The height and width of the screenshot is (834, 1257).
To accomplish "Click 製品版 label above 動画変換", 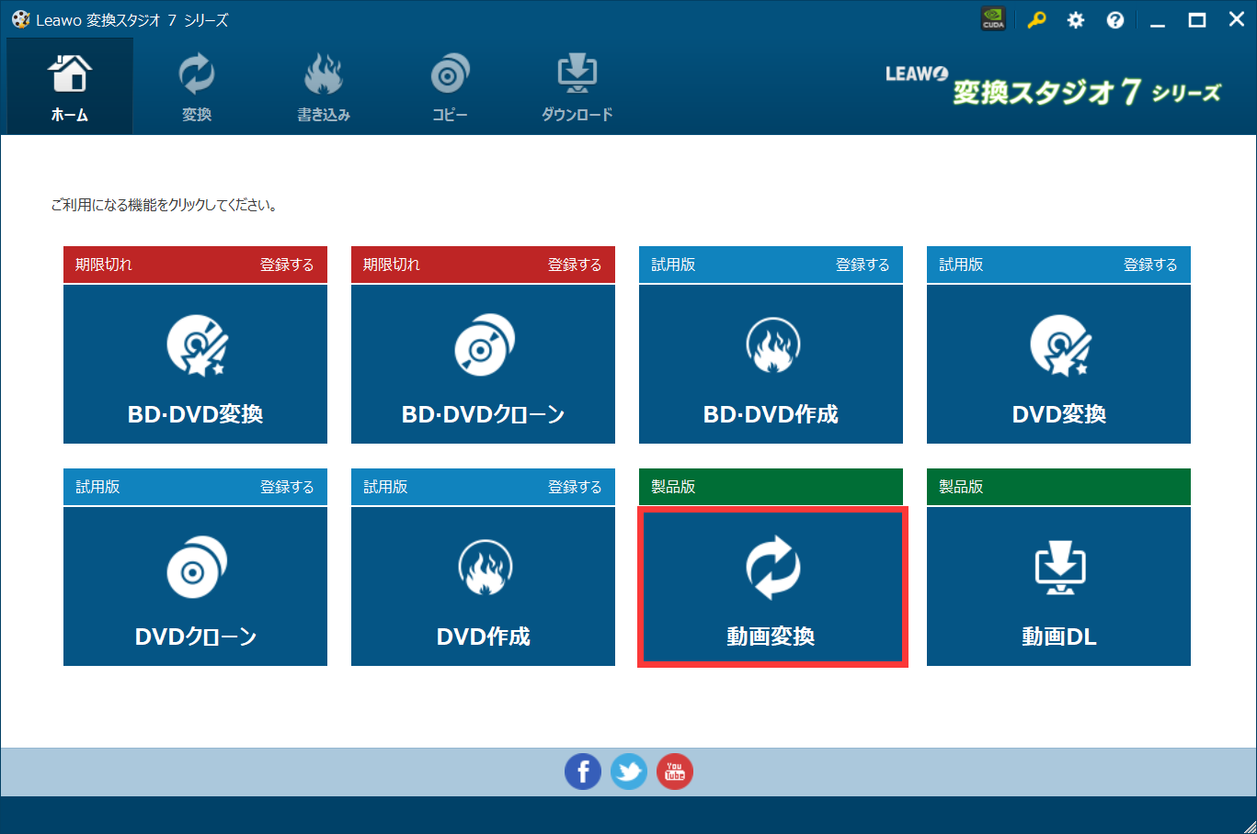I will click(x=673, y=487).
